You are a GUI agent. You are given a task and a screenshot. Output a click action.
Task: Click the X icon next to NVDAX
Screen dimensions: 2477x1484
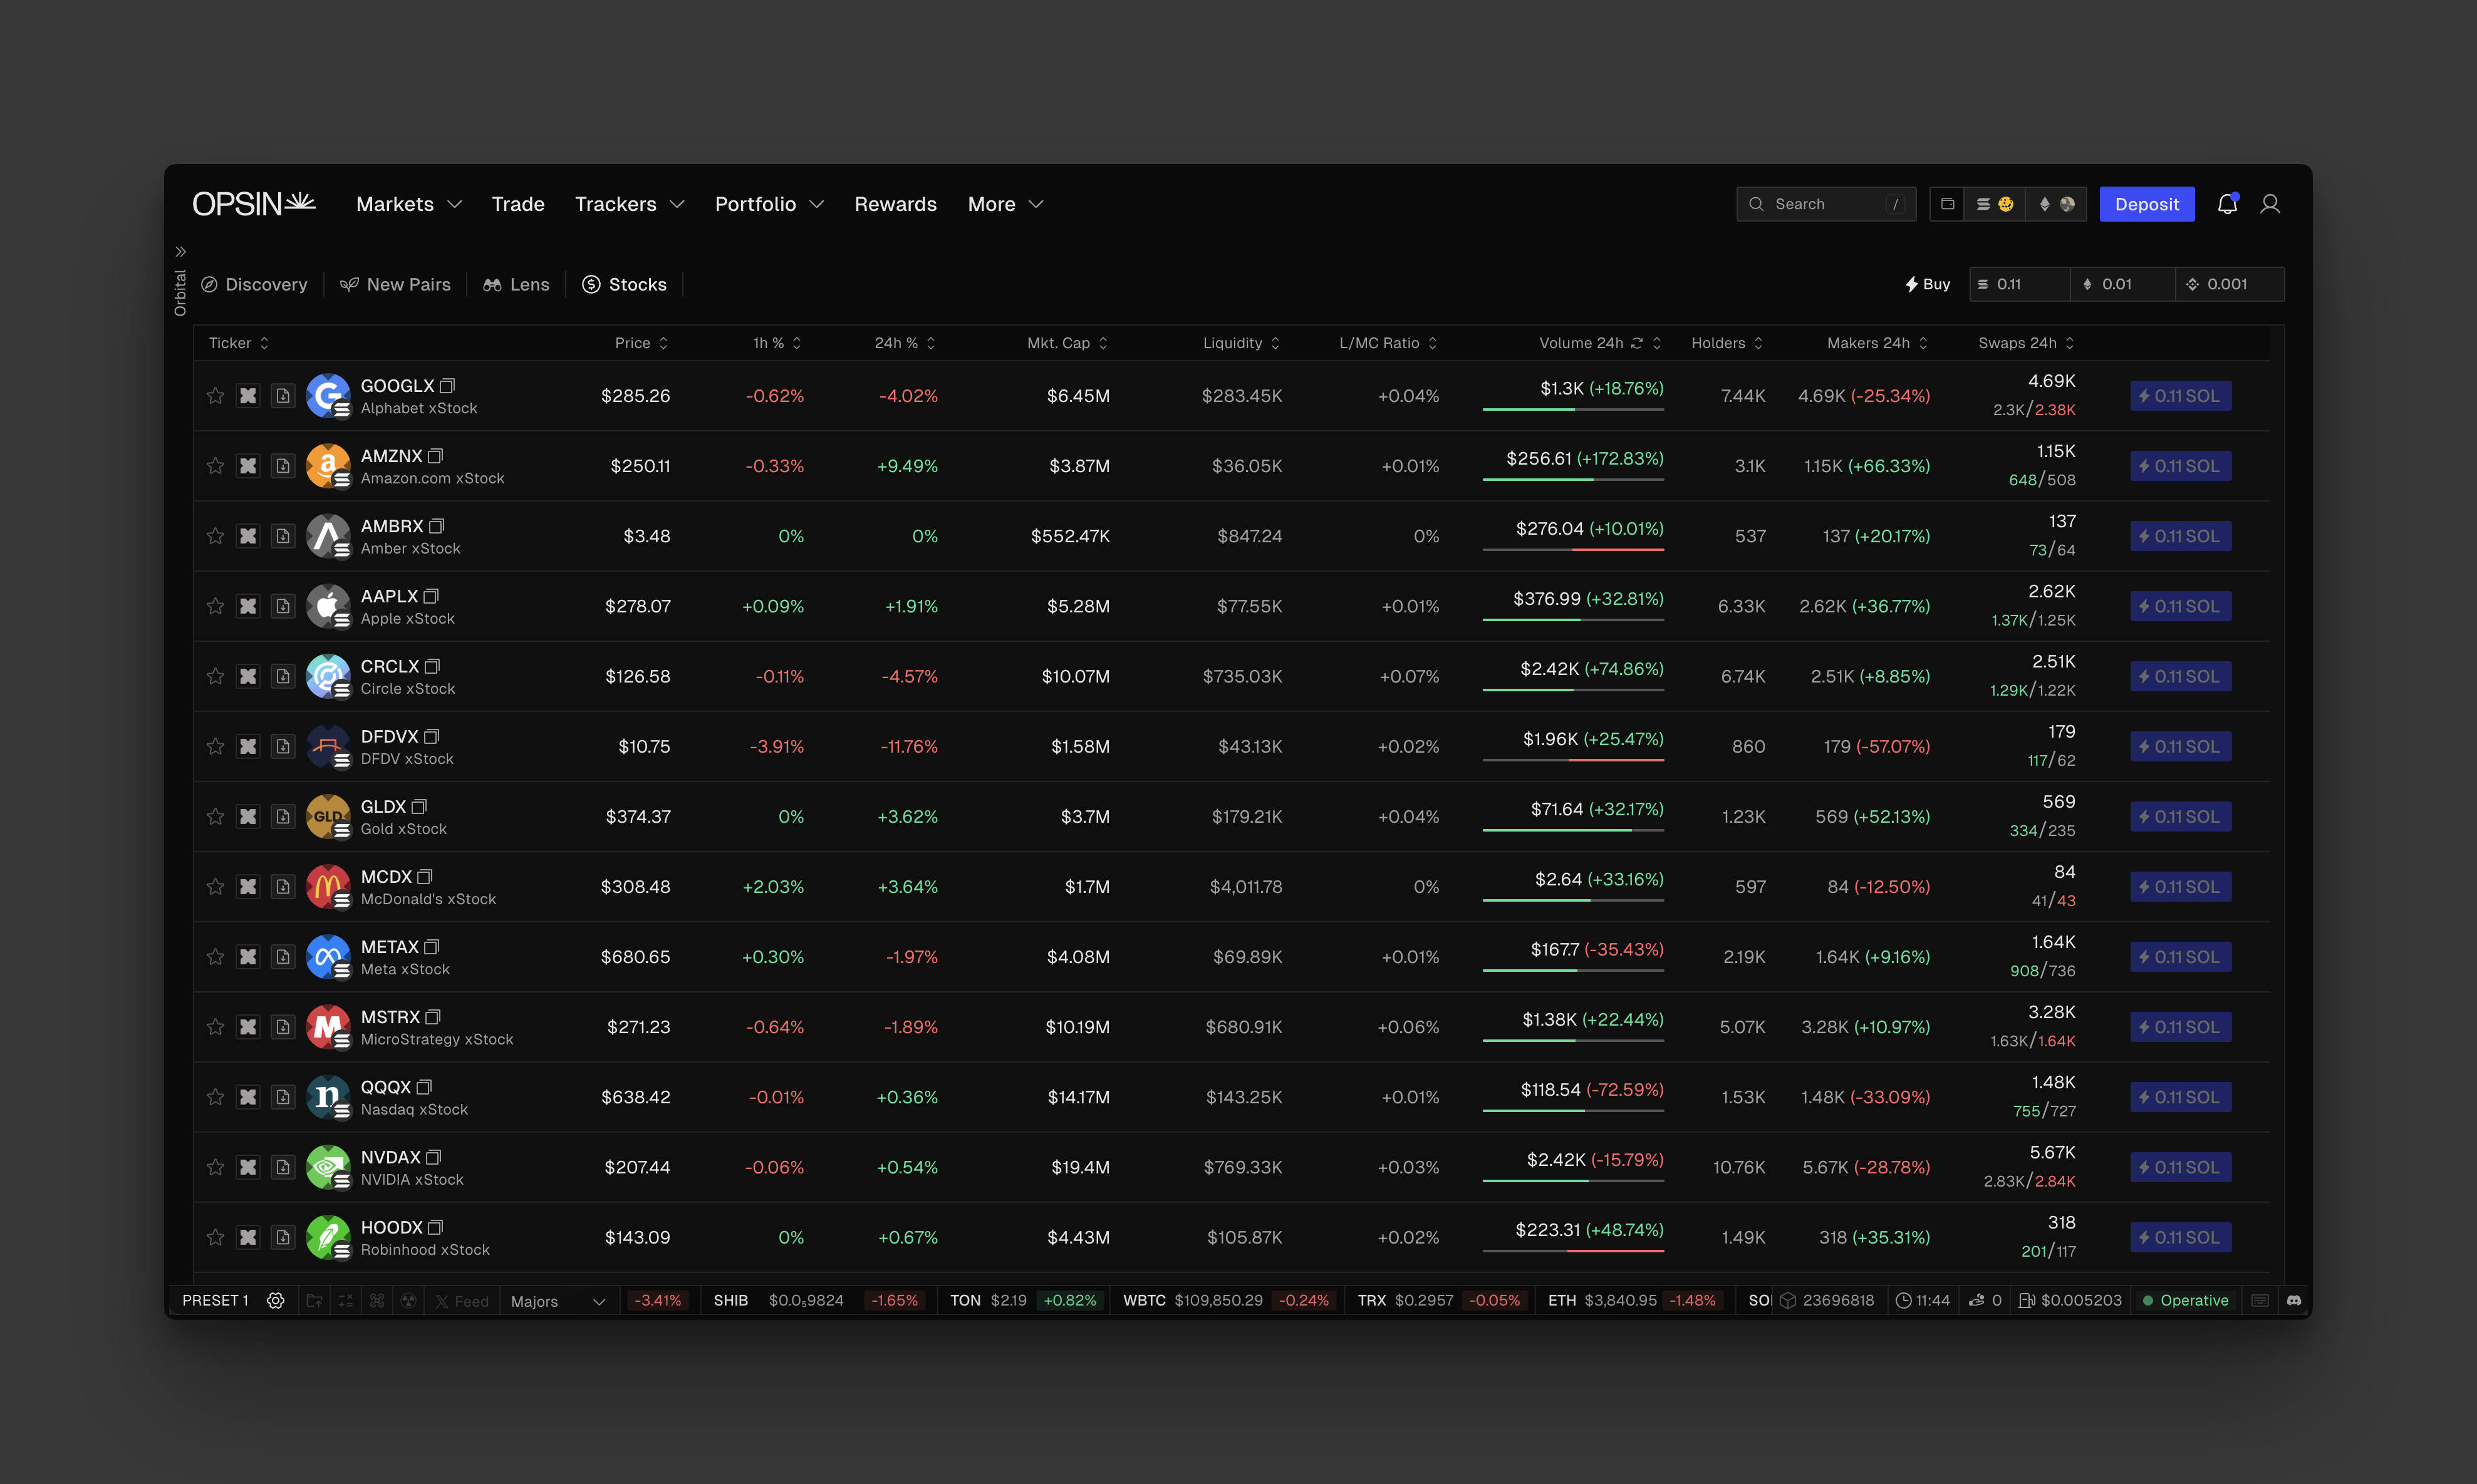pos(248,1167)
